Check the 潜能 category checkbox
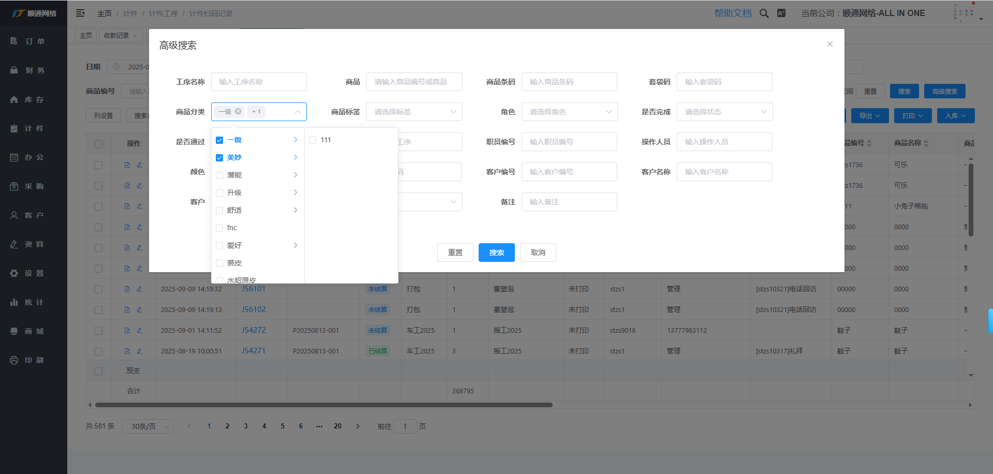 pyautogui.click(x=219, y=175)
